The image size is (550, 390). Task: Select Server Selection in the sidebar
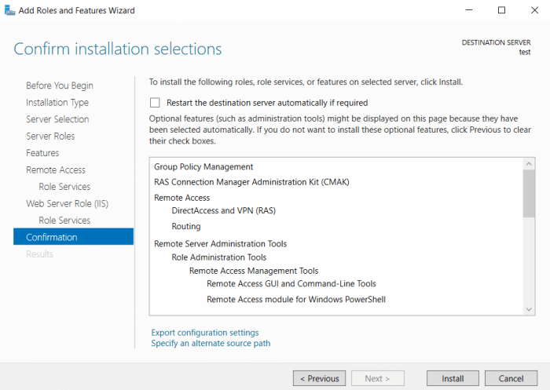coord(57,119)
